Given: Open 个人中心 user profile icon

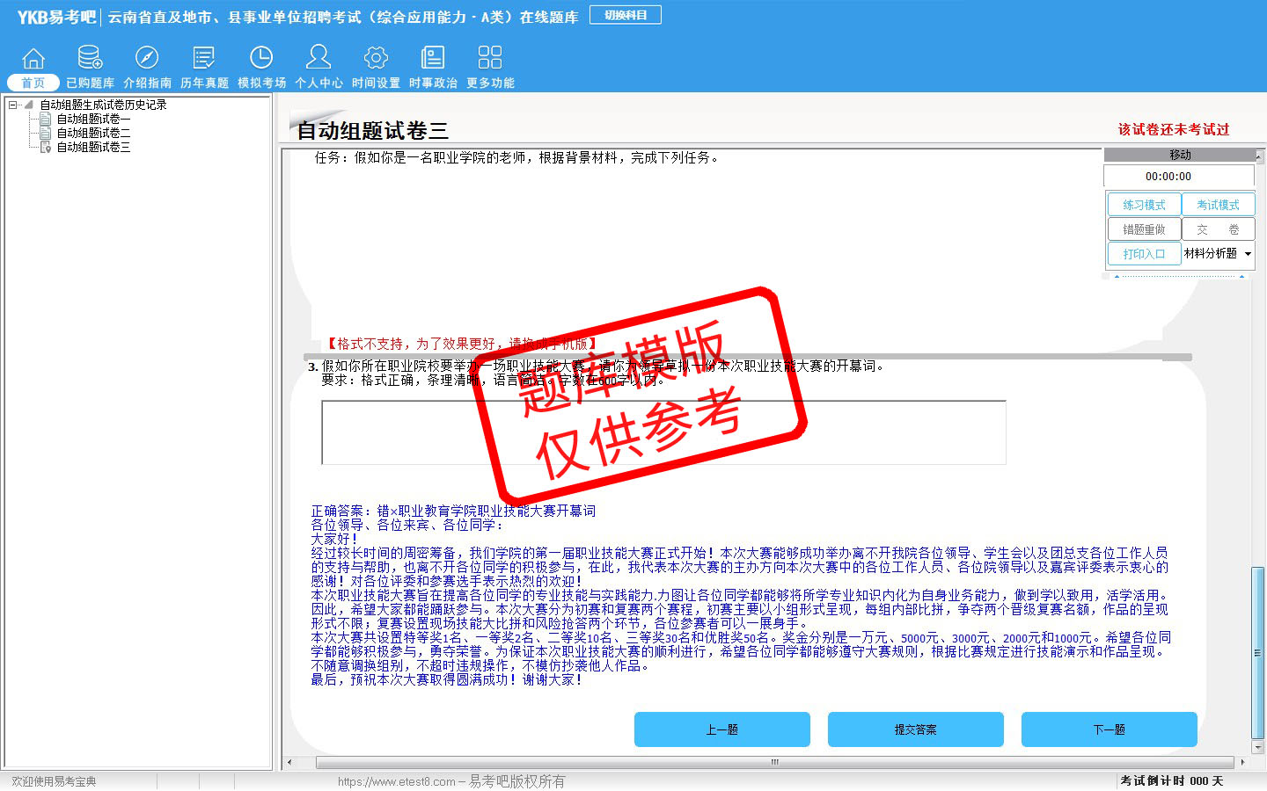Looking at the screenshot, I should coord(319,59).
